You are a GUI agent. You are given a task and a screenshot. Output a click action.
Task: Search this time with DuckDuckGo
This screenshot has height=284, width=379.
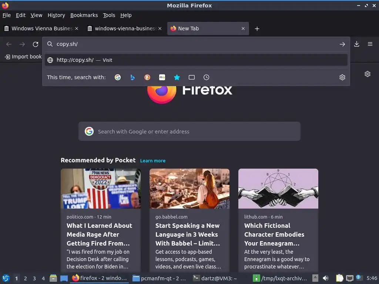coord(147,77)
